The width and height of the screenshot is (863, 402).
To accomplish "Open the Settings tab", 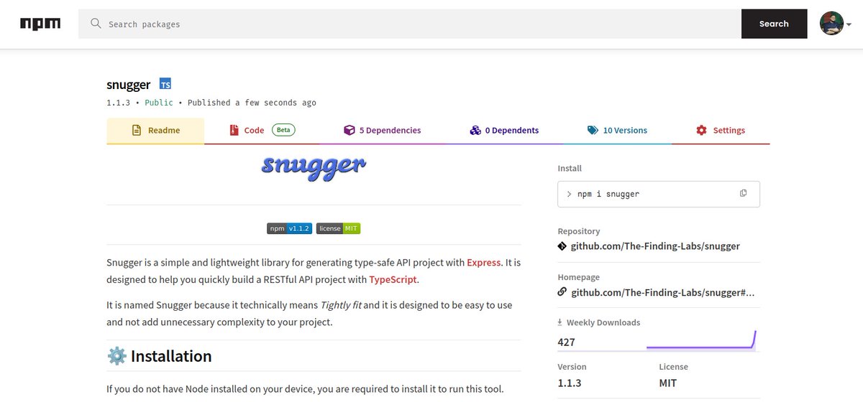I will (721, 131).
